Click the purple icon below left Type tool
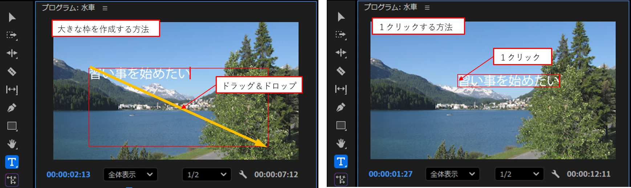This screenshot has height=188, width=631. point(12,180)
